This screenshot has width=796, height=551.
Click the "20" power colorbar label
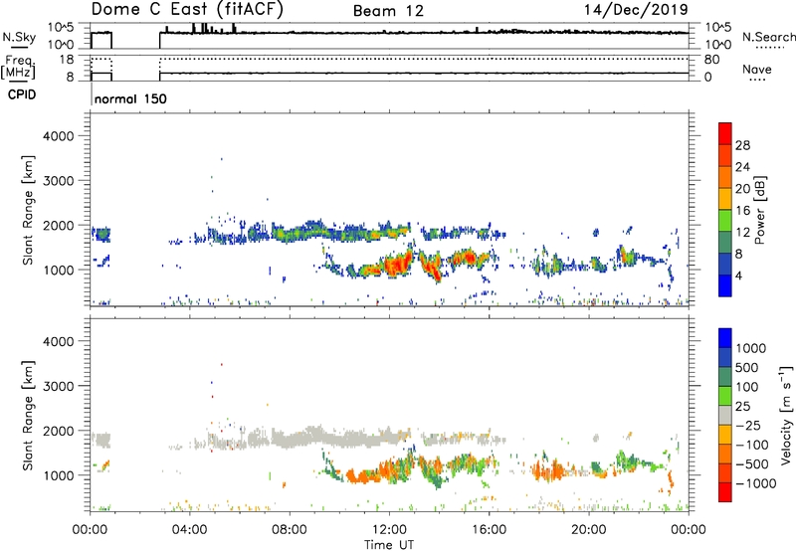(x=742, y=189)
